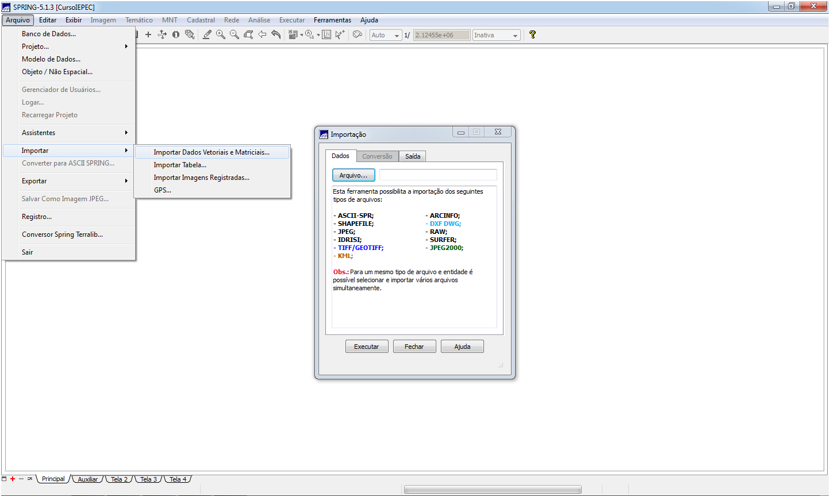Click the scale value field 2.12455e+06
The height and width of the screenshot is (496, 830).
coord(442,35)
